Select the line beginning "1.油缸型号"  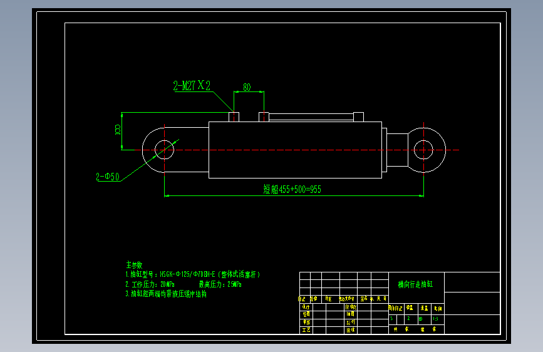tap(192, 274)
